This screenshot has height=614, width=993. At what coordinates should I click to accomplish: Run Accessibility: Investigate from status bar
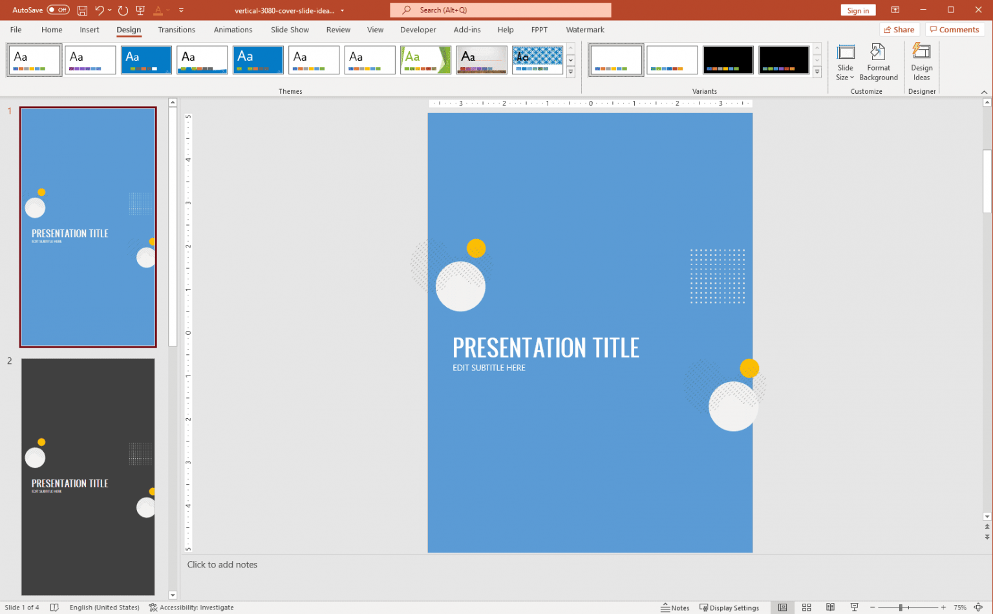point(191,608)
